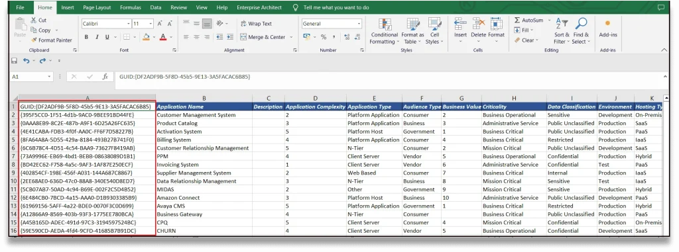679x252 pixels.
Task: Click the Accounting Number Format icon
Action: 306,37
